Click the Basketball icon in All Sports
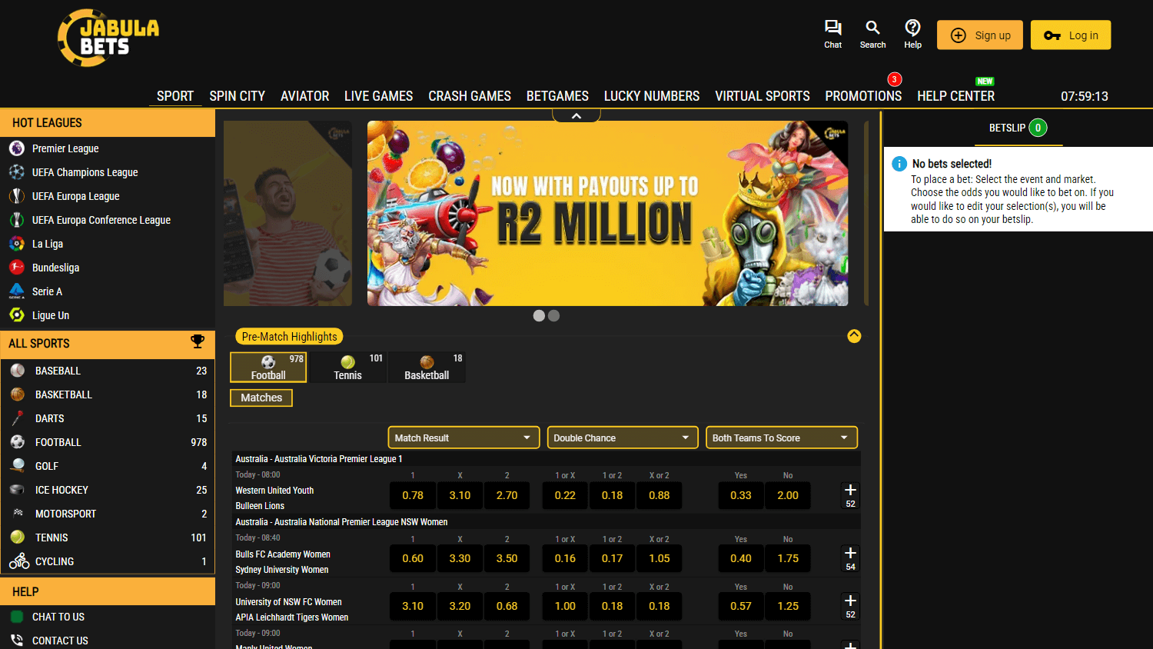The height and width of the screenshot is (649, 1153). click(18, 394)
